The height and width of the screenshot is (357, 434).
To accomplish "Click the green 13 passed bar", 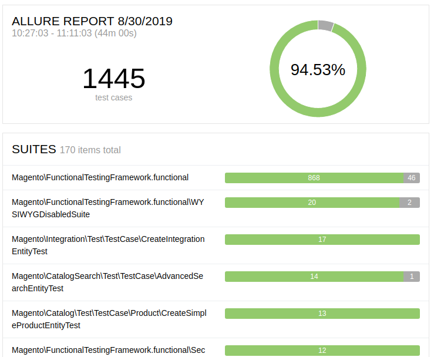I will (322, 314).
